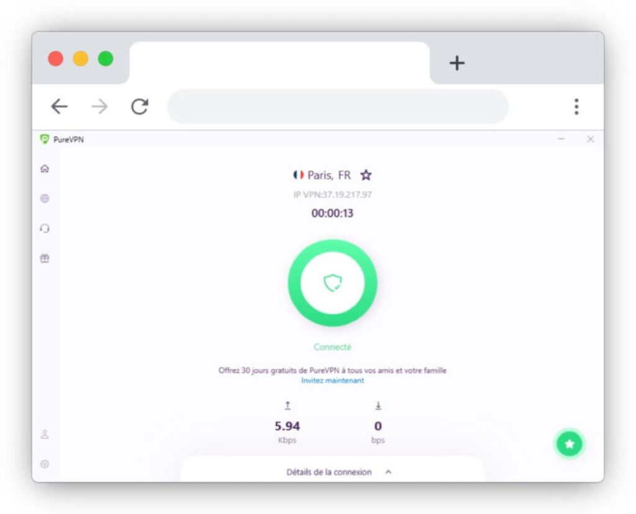
Task: Click the browser address bar
Action: point(338,107)
